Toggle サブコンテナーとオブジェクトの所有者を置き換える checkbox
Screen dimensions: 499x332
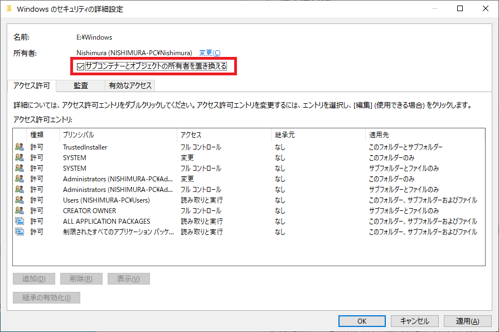pyautogui.click(x=80, y=66)
